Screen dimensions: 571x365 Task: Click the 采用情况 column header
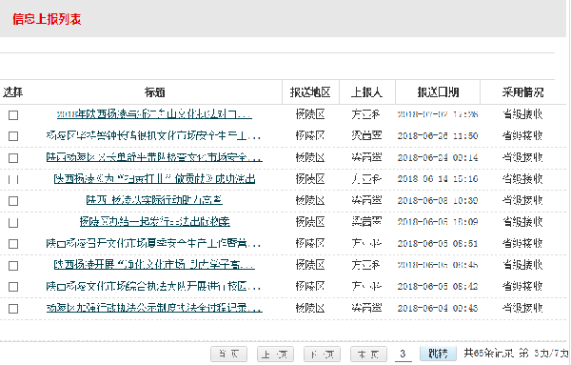coord(522,92)
